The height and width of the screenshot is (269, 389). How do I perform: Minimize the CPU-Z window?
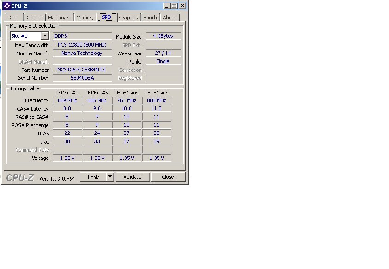[x=167, y=6]
